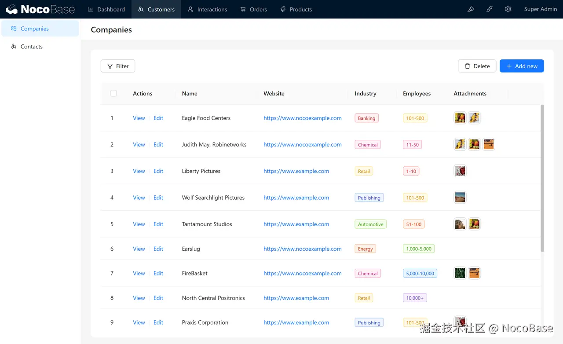This screenshot has width=563, height=344.
Task: Click the Companies page heading
Action: click(x=111, y=29)
